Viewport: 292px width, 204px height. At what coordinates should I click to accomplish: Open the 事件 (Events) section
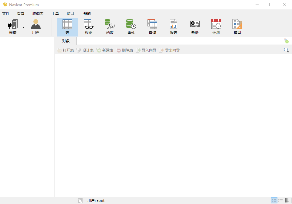[x=131, y=26]
